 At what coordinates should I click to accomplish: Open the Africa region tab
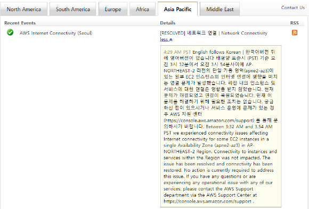142,9
